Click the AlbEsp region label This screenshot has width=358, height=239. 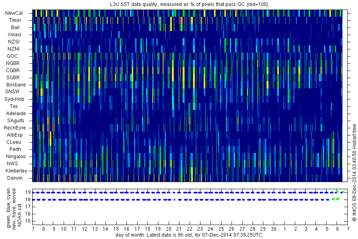[x=15, y=135]
